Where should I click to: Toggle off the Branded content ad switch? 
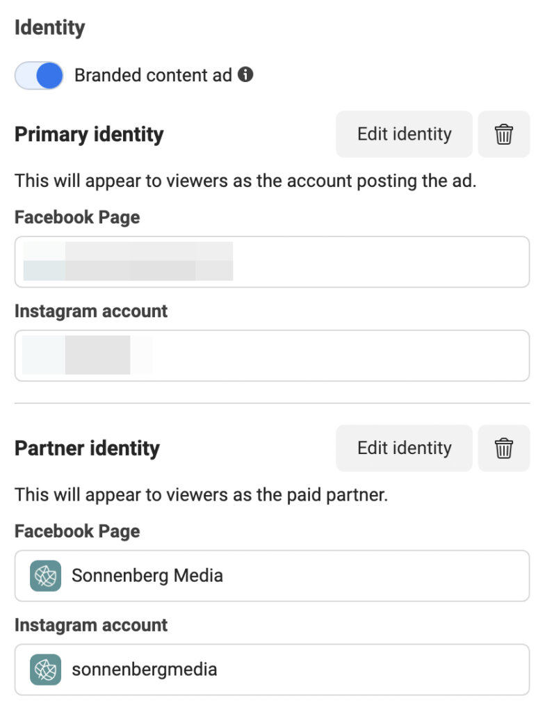[x=38, y=75]
